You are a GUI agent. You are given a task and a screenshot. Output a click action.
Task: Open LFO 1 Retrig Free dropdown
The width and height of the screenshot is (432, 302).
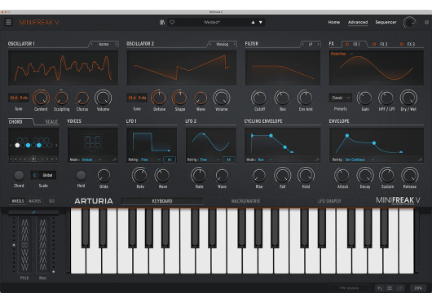(x=151, y=160)
